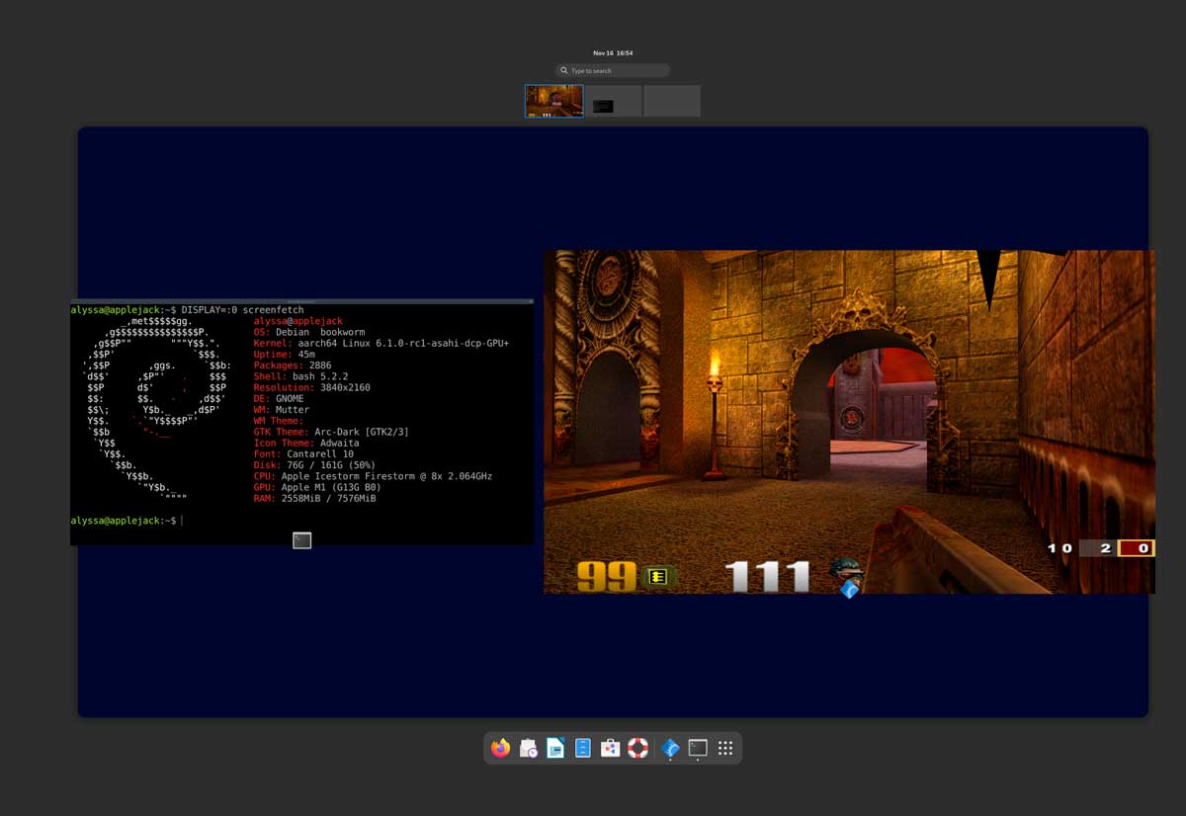This screenshot has height=816, width=1186.
Task: Open the Files manager dock icon
Action: pos(583,748)
